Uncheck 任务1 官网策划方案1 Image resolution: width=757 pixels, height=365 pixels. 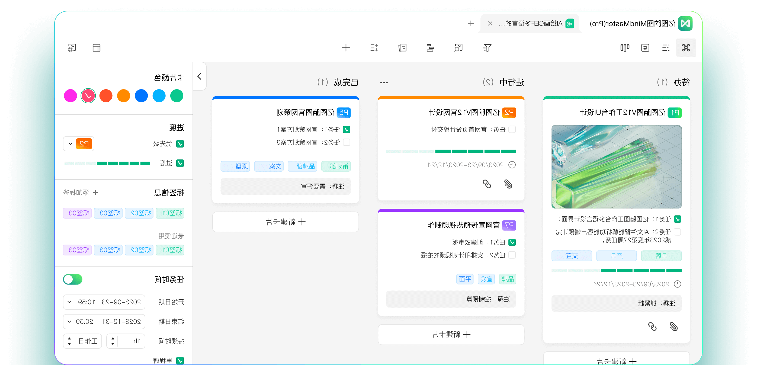click(347, 129)
